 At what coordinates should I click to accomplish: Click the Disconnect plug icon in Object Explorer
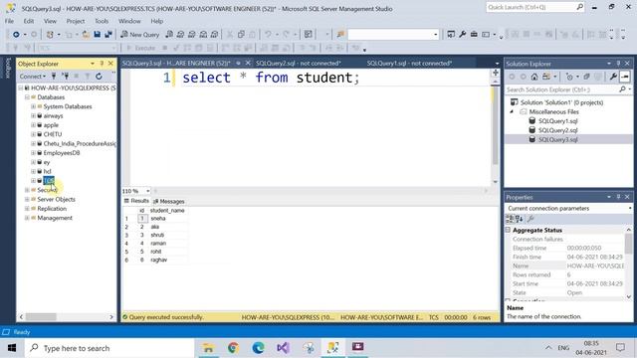(65, 76)
